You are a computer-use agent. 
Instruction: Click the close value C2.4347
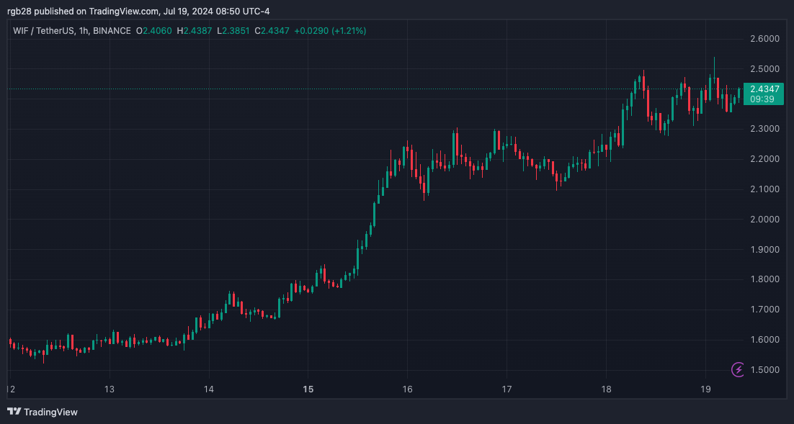click(272, 31)
